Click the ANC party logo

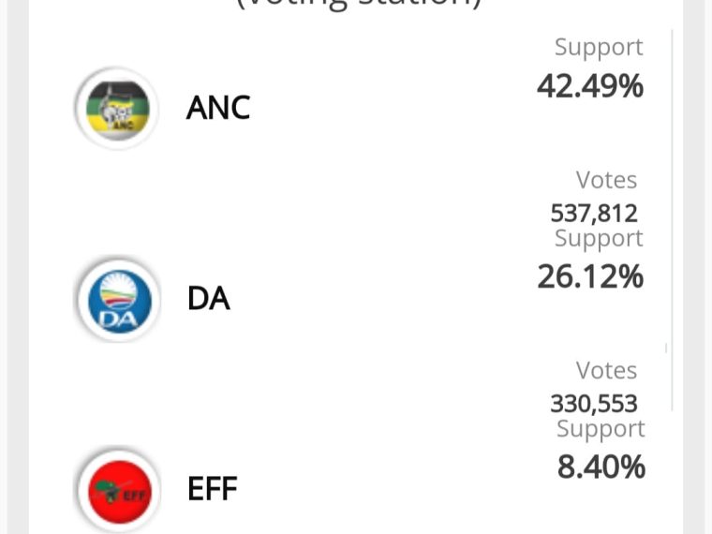click(118, 109)
